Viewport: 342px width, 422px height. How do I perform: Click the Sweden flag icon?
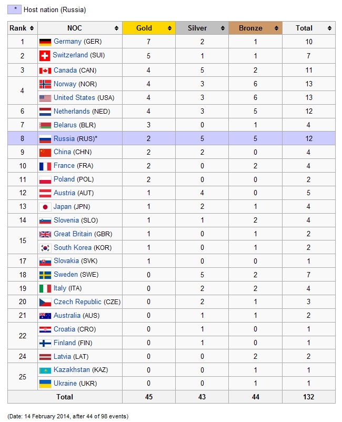click(45, 275)
